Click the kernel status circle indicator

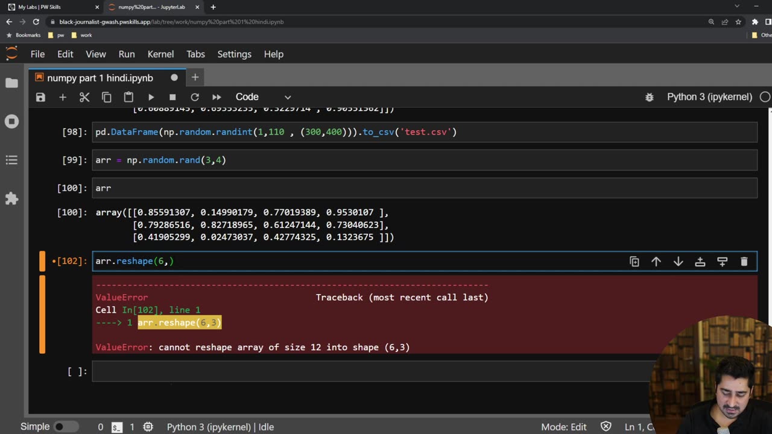[765, 97]
